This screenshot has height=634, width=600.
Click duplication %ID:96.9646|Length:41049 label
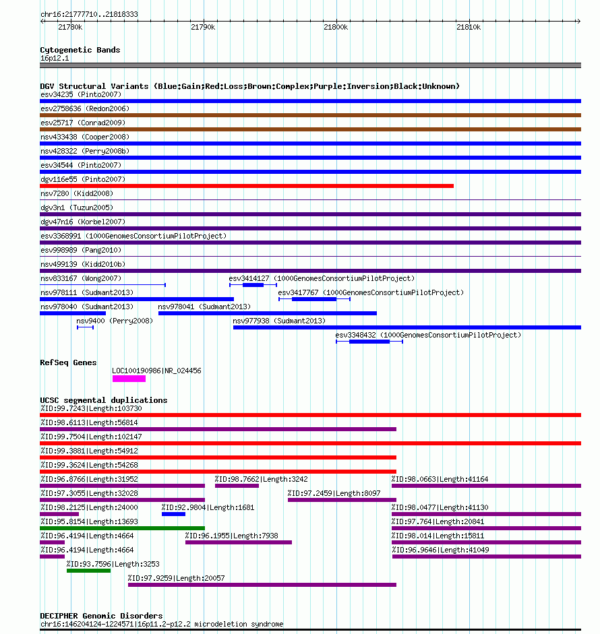click(x=440, y=550)
